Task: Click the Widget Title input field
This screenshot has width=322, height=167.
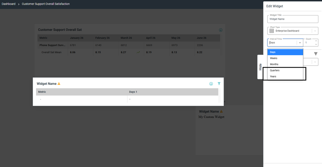Action: coord(293,19)
